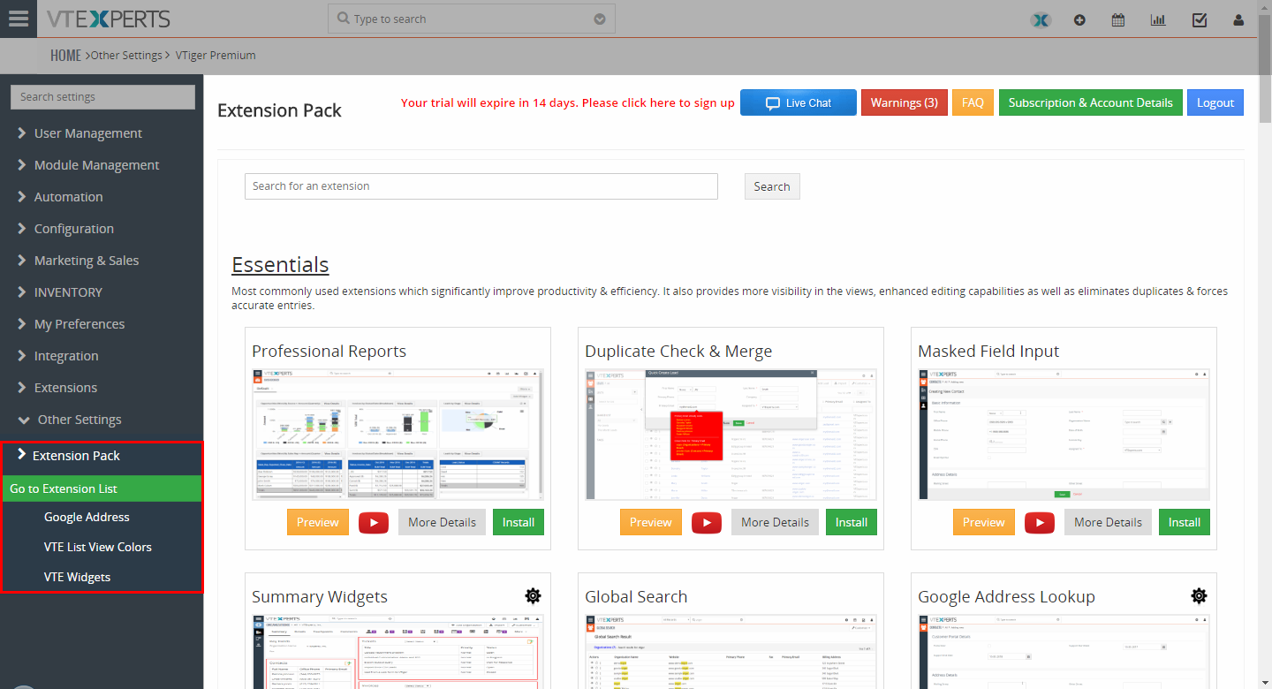Image resolution: width=1272 pixels, height=689 pixels.
Task: Click trial expiry sign up message
Action: tap(568, 102)
